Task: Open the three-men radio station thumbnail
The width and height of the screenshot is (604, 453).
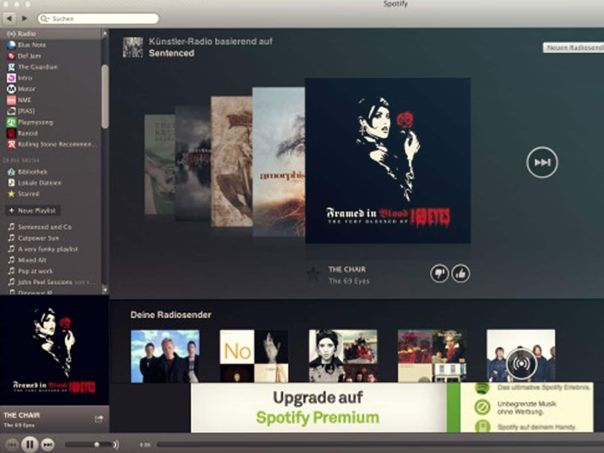Action: click(x=165, y=356)
